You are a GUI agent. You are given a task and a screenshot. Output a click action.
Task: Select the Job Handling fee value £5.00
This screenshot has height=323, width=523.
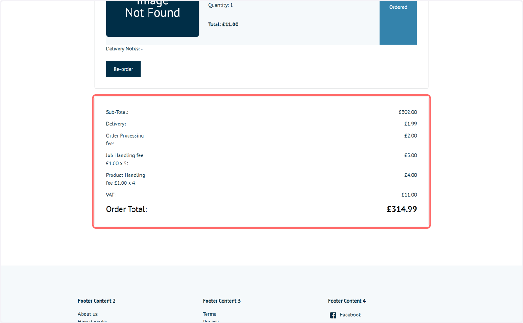click(411, 155)
